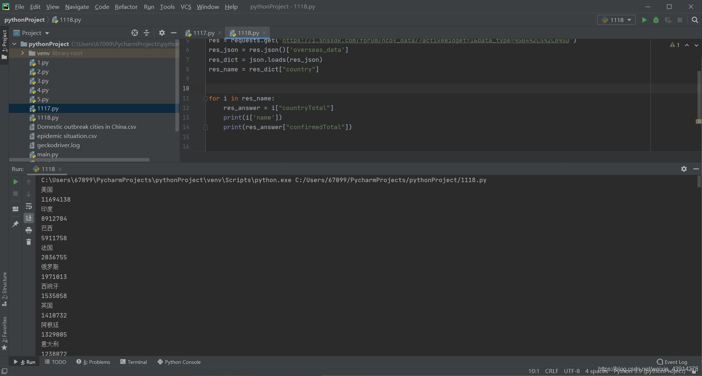Toggle Project side stripe button
This screenshot has width=702, height=376.
(x=4, y=45)
